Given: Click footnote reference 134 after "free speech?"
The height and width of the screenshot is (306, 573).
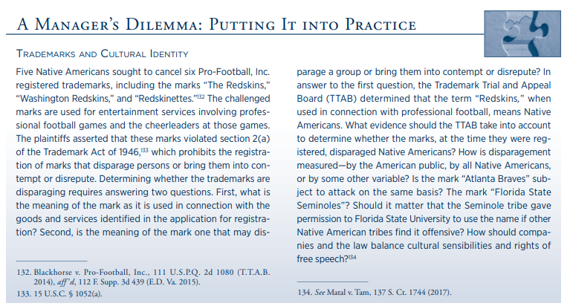Looking at the screenshot, I should (352, 257).
